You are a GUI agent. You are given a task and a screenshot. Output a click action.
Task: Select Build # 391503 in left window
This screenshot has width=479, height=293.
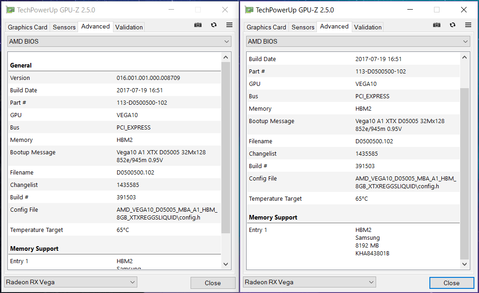click(126, 197)
